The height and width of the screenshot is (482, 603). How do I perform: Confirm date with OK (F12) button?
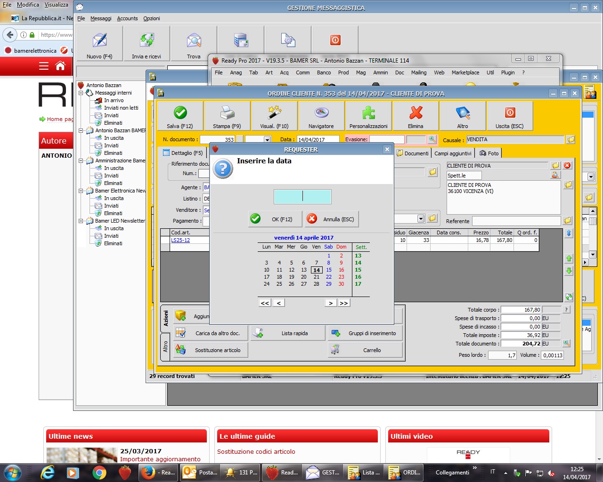(x=275, y=219)
